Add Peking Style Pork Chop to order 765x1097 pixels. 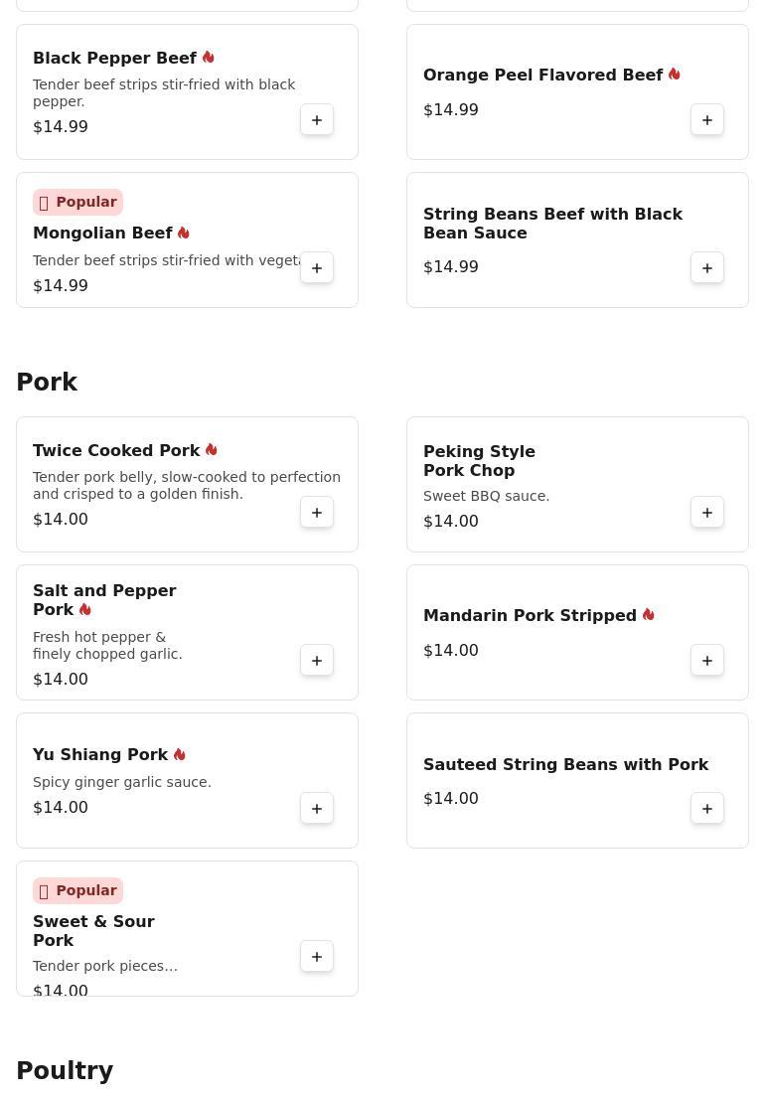click(x=707, y=513)
